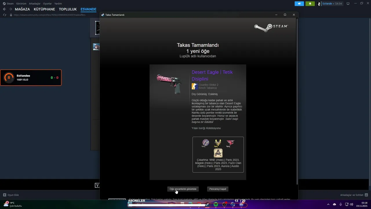Click the Magisk Holo sticker icon
This screenshot has width=371, height=209.
pyautogui.click(x=218, y=143)
